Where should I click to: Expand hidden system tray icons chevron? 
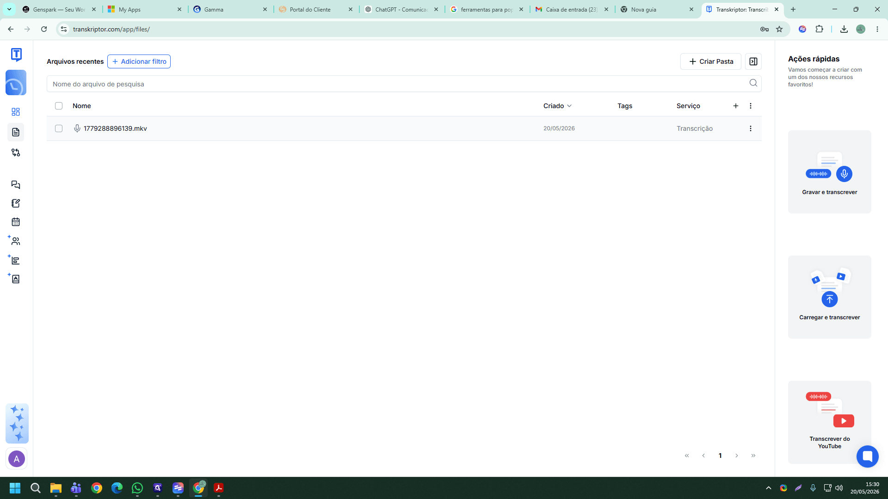tap(769, 488)
